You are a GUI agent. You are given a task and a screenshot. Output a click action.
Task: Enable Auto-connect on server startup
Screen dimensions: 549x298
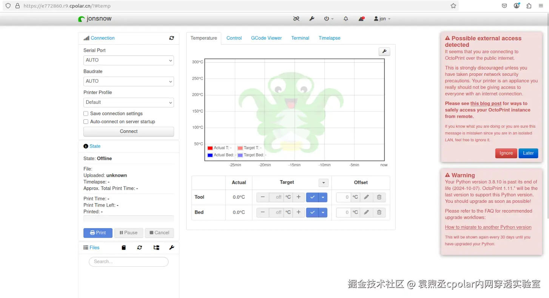(86, 122)
